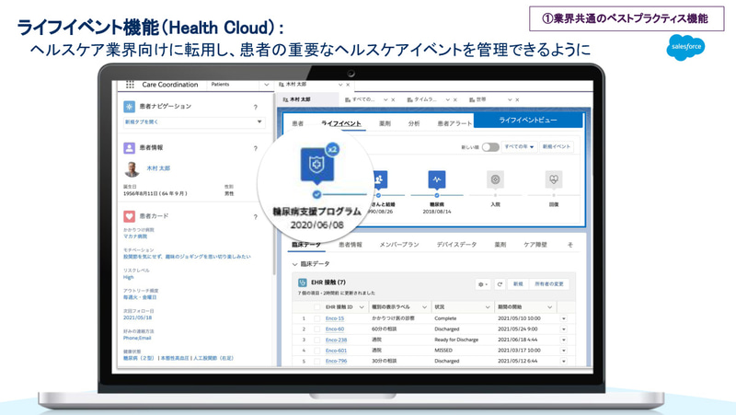Image resolution: width=736 pixels, height=415 pixels.
Task: Open EHR 接触 ID column menu chevron
Action: pos(362,307)
